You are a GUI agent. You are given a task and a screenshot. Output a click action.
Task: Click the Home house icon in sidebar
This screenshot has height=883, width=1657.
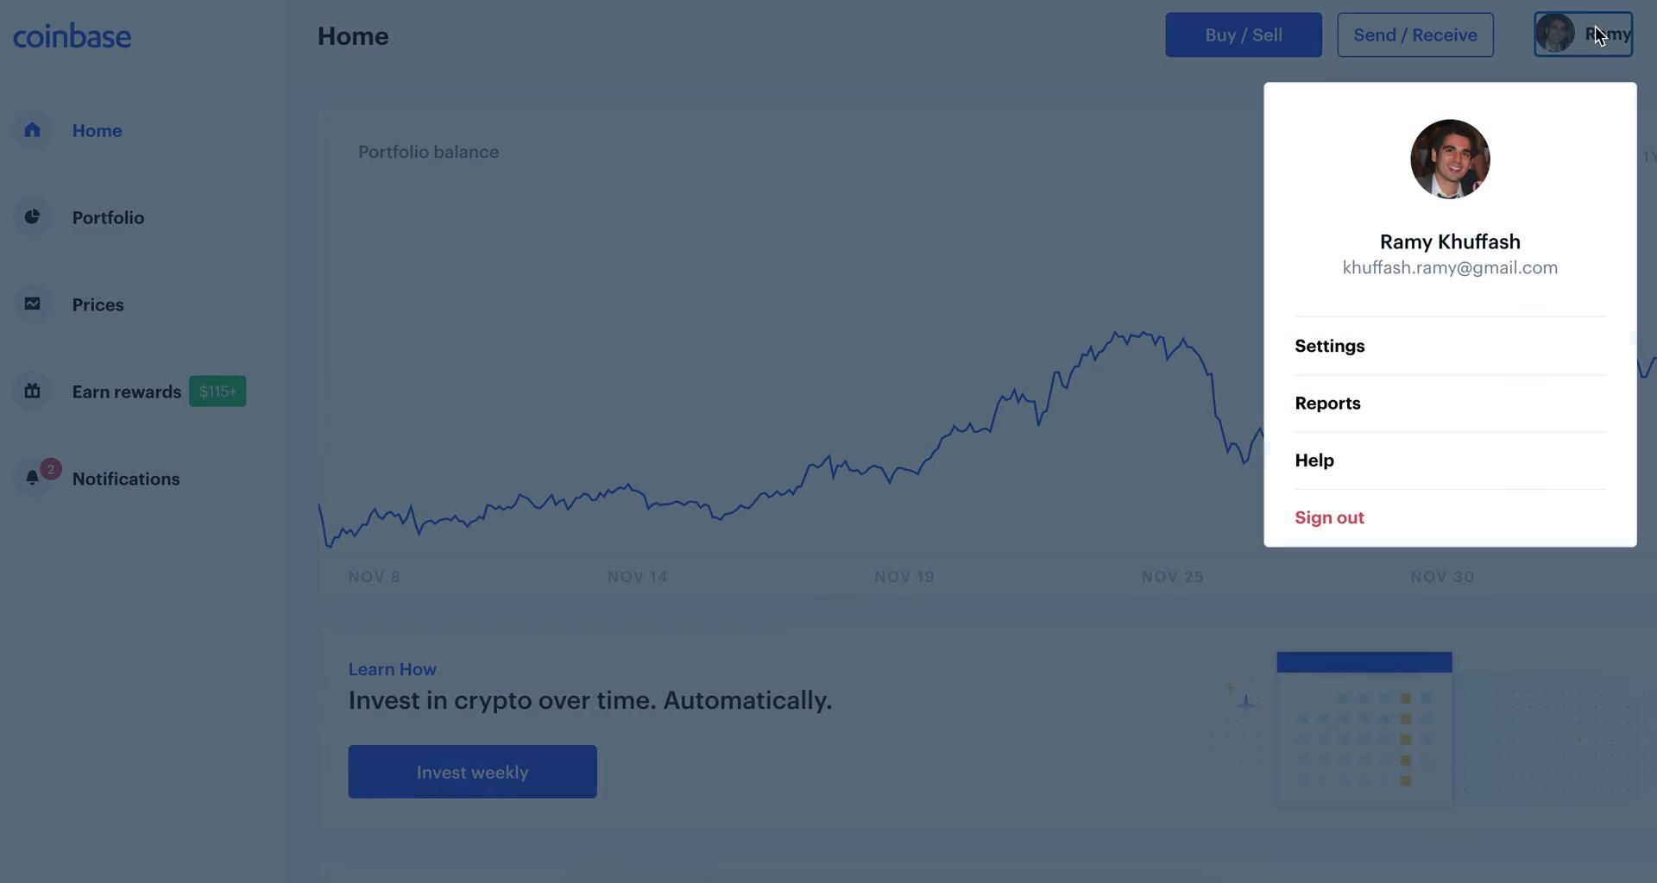33,130
